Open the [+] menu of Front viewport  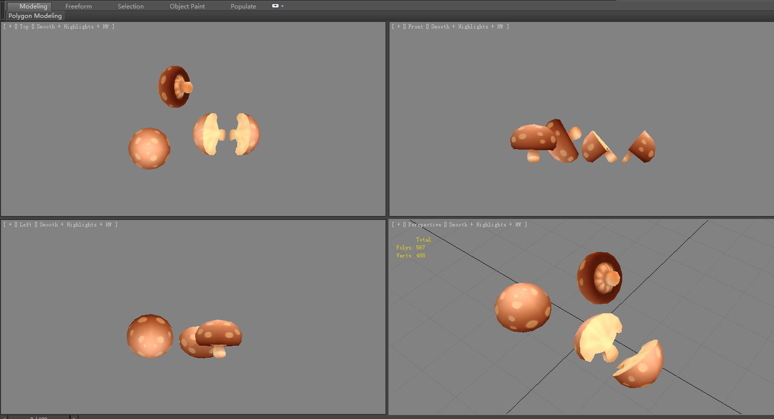coord(398,26)
